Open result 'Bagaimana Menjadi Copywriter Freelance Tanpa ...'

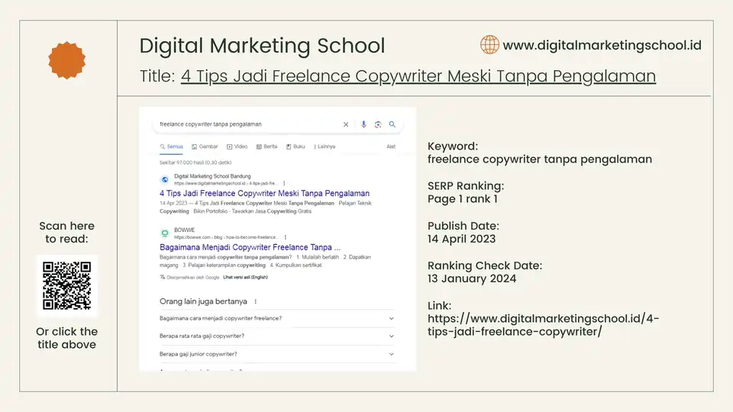(250, 247)
